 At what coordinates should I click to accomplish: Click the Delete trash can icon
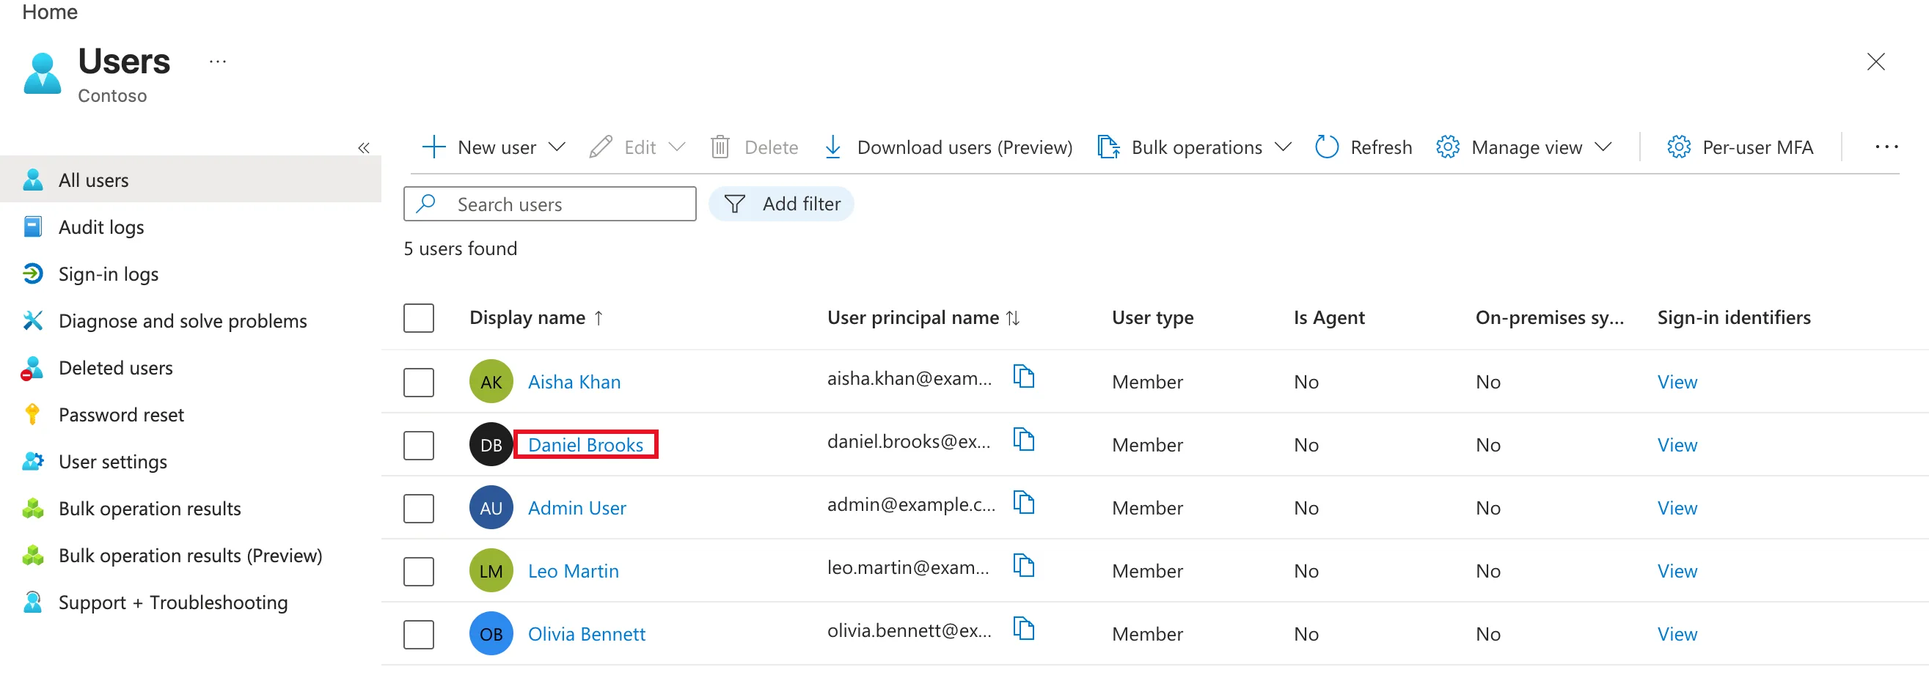(x=720, y=147)
